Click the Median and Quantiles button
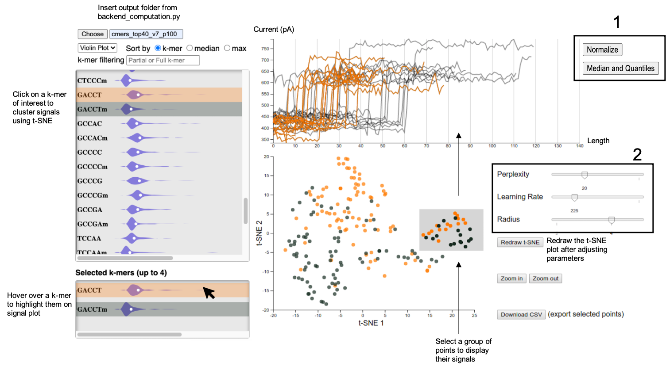The width and height of the screenshot is (666, 370). point(620,68)
